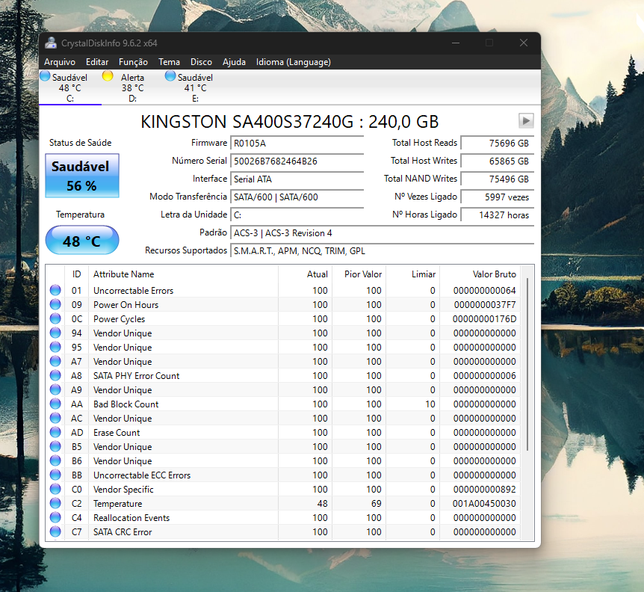Click the Total NAND Writes value 75496 GB
This screenshot has height=592, width=644.
pyautogui.click(x=498, y=179)
